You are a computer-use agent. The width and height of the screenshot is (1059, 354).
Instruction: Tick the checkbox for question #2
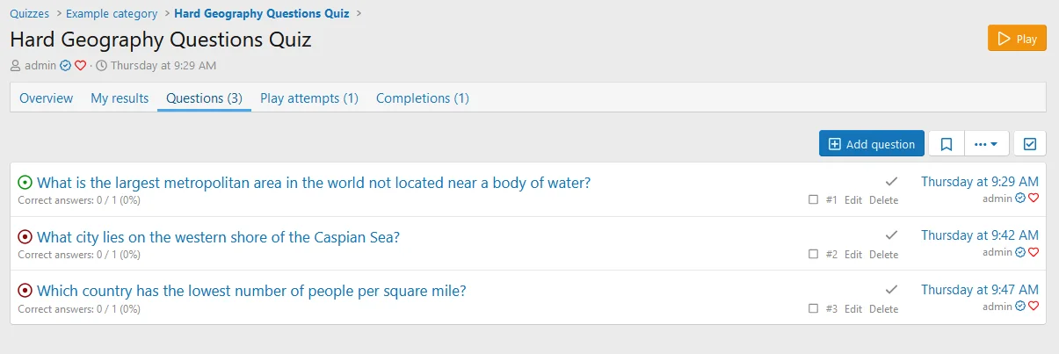click(x=813, y=255)
